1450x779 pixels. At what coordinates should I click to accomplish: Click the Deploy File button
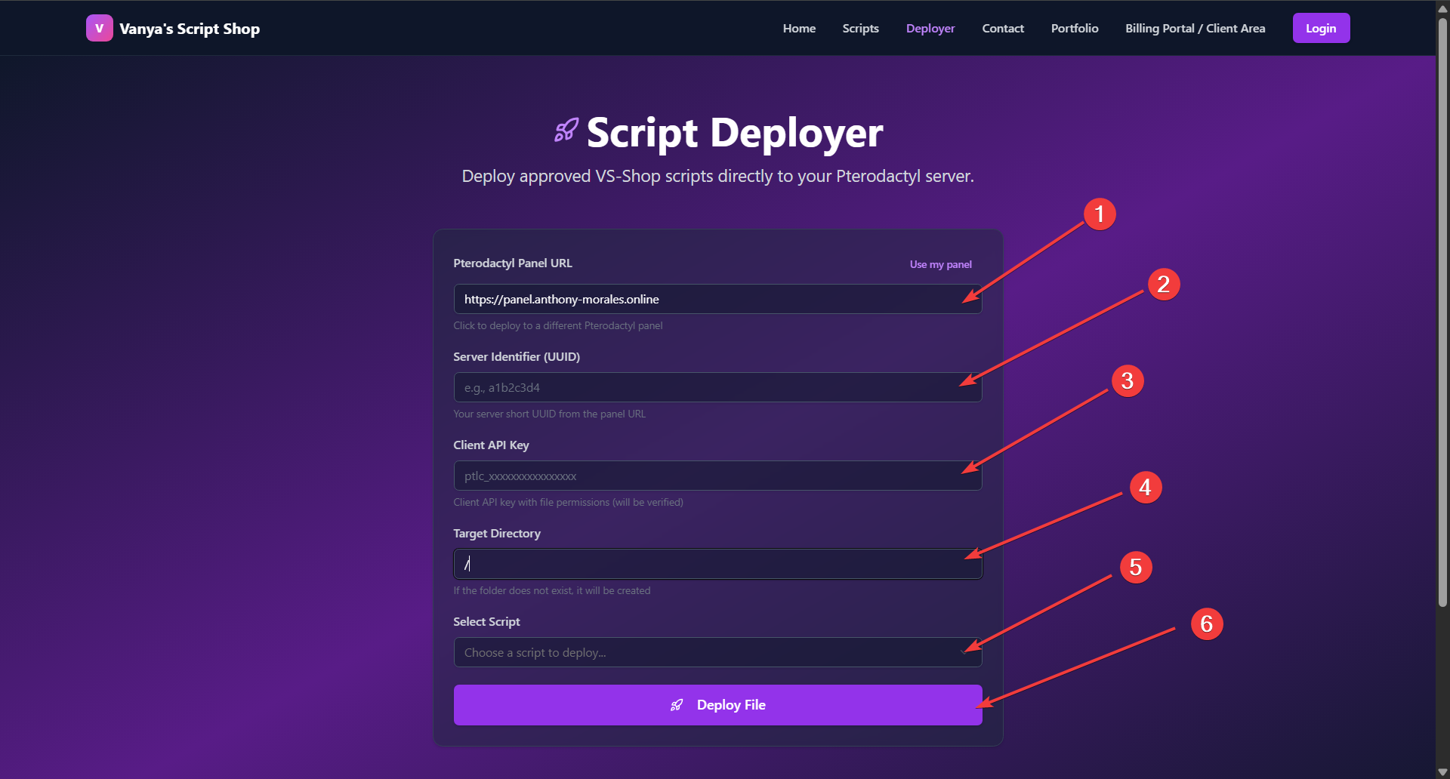click(x=717, y=705)
